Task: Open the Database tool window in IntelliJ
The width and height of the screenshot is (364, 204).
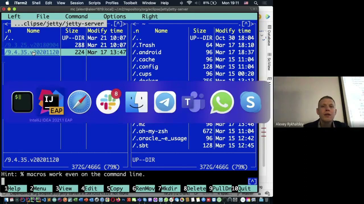Action: (269, 36)
